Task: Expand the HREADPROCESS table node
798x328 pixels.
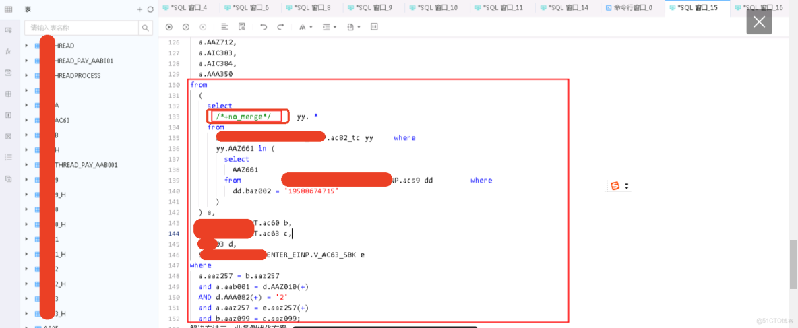Action: (26, 75)
